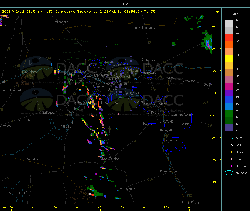This screenshot has width=250, height=211.
Task: Click the Divisadero map label
Action: click(x=60, y=22)
